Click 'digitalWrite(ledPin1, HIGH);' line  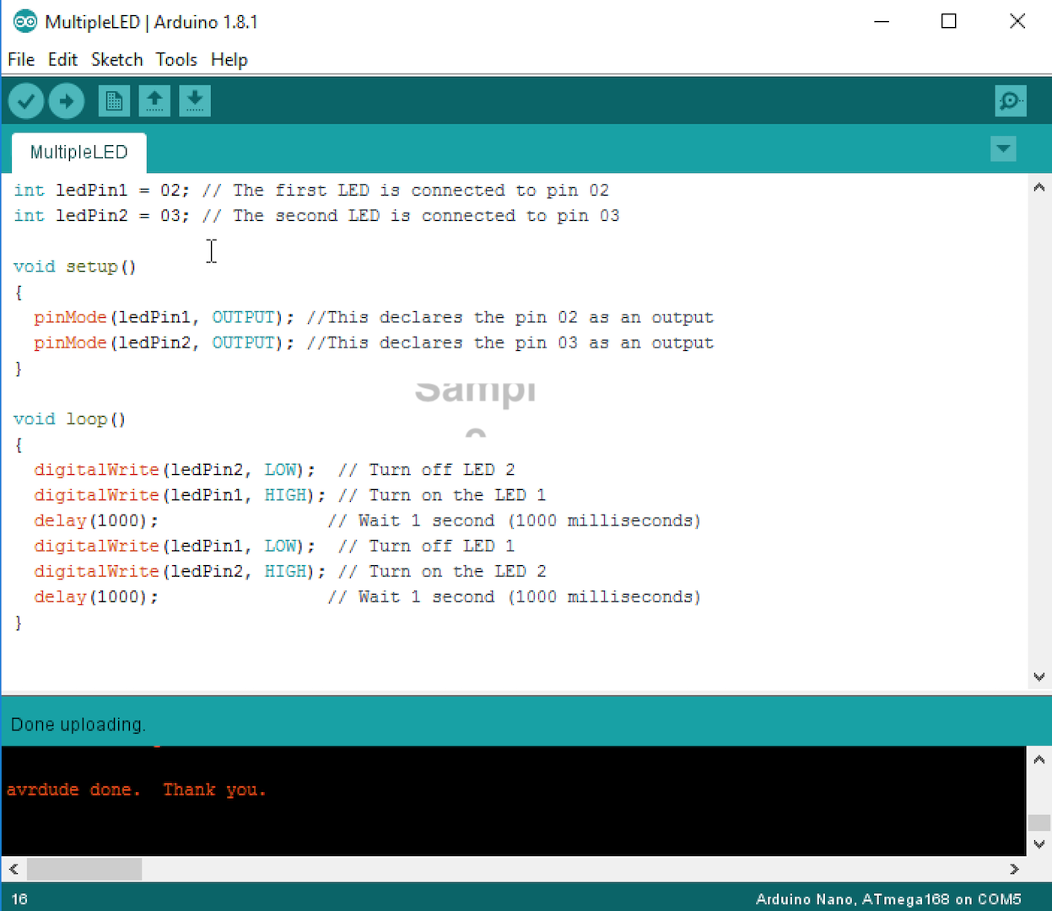(180, 495)
